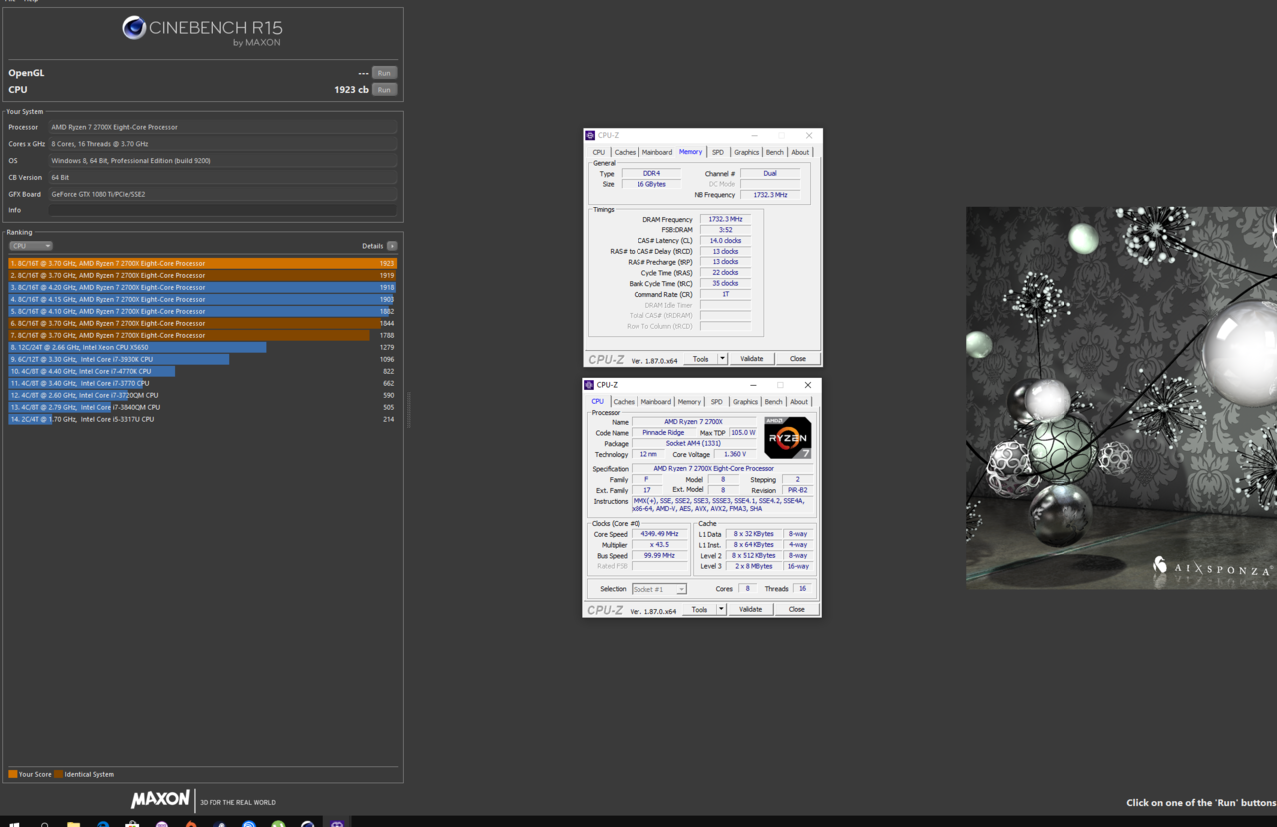
Task: Switch to Caches tab in lower CPU-Z window
Action: pyautogui.click(x=624, y=402)
